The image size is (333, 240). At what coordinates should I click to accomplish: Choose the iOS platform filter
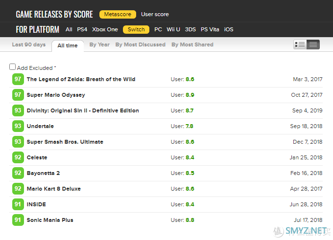(x=229, y=29)
